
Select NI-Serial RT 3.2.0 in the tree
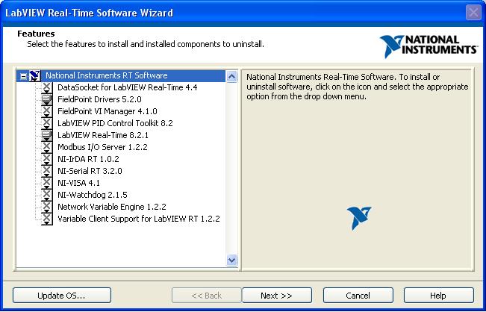pos(90,171)
